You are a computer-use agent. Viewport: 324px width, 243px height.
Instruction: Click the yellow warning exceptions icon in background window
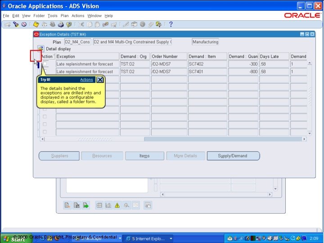[117, 205]
